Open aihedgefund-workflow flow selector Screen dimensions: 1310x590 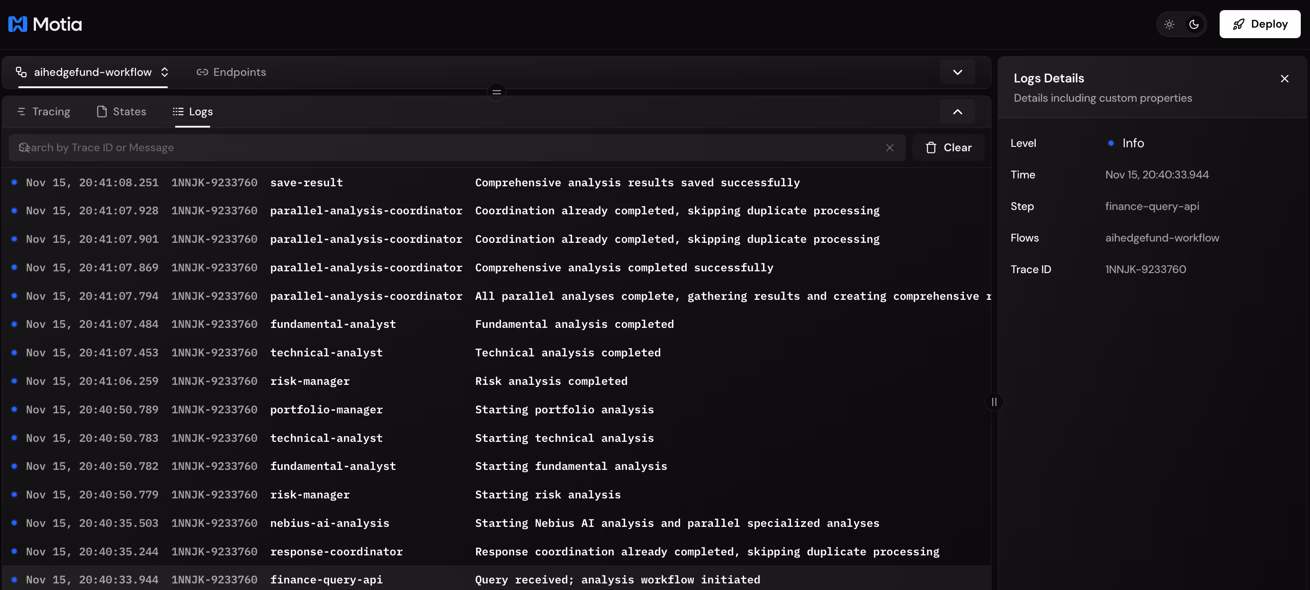pyautogui.click(x=93, y=72)
